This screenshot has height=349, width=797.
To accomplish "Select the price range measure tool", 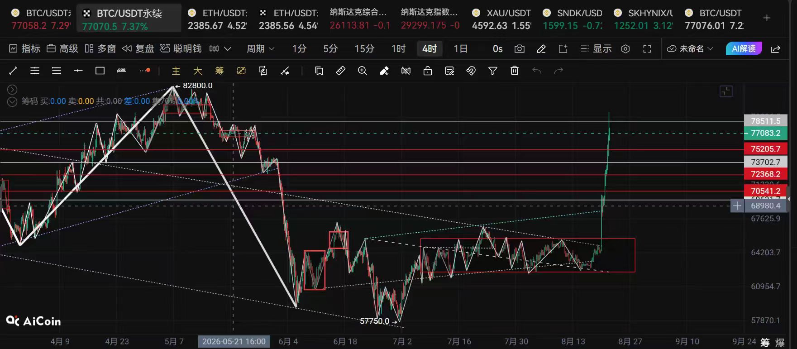I will pyautogui.click(x=122, y=71).
